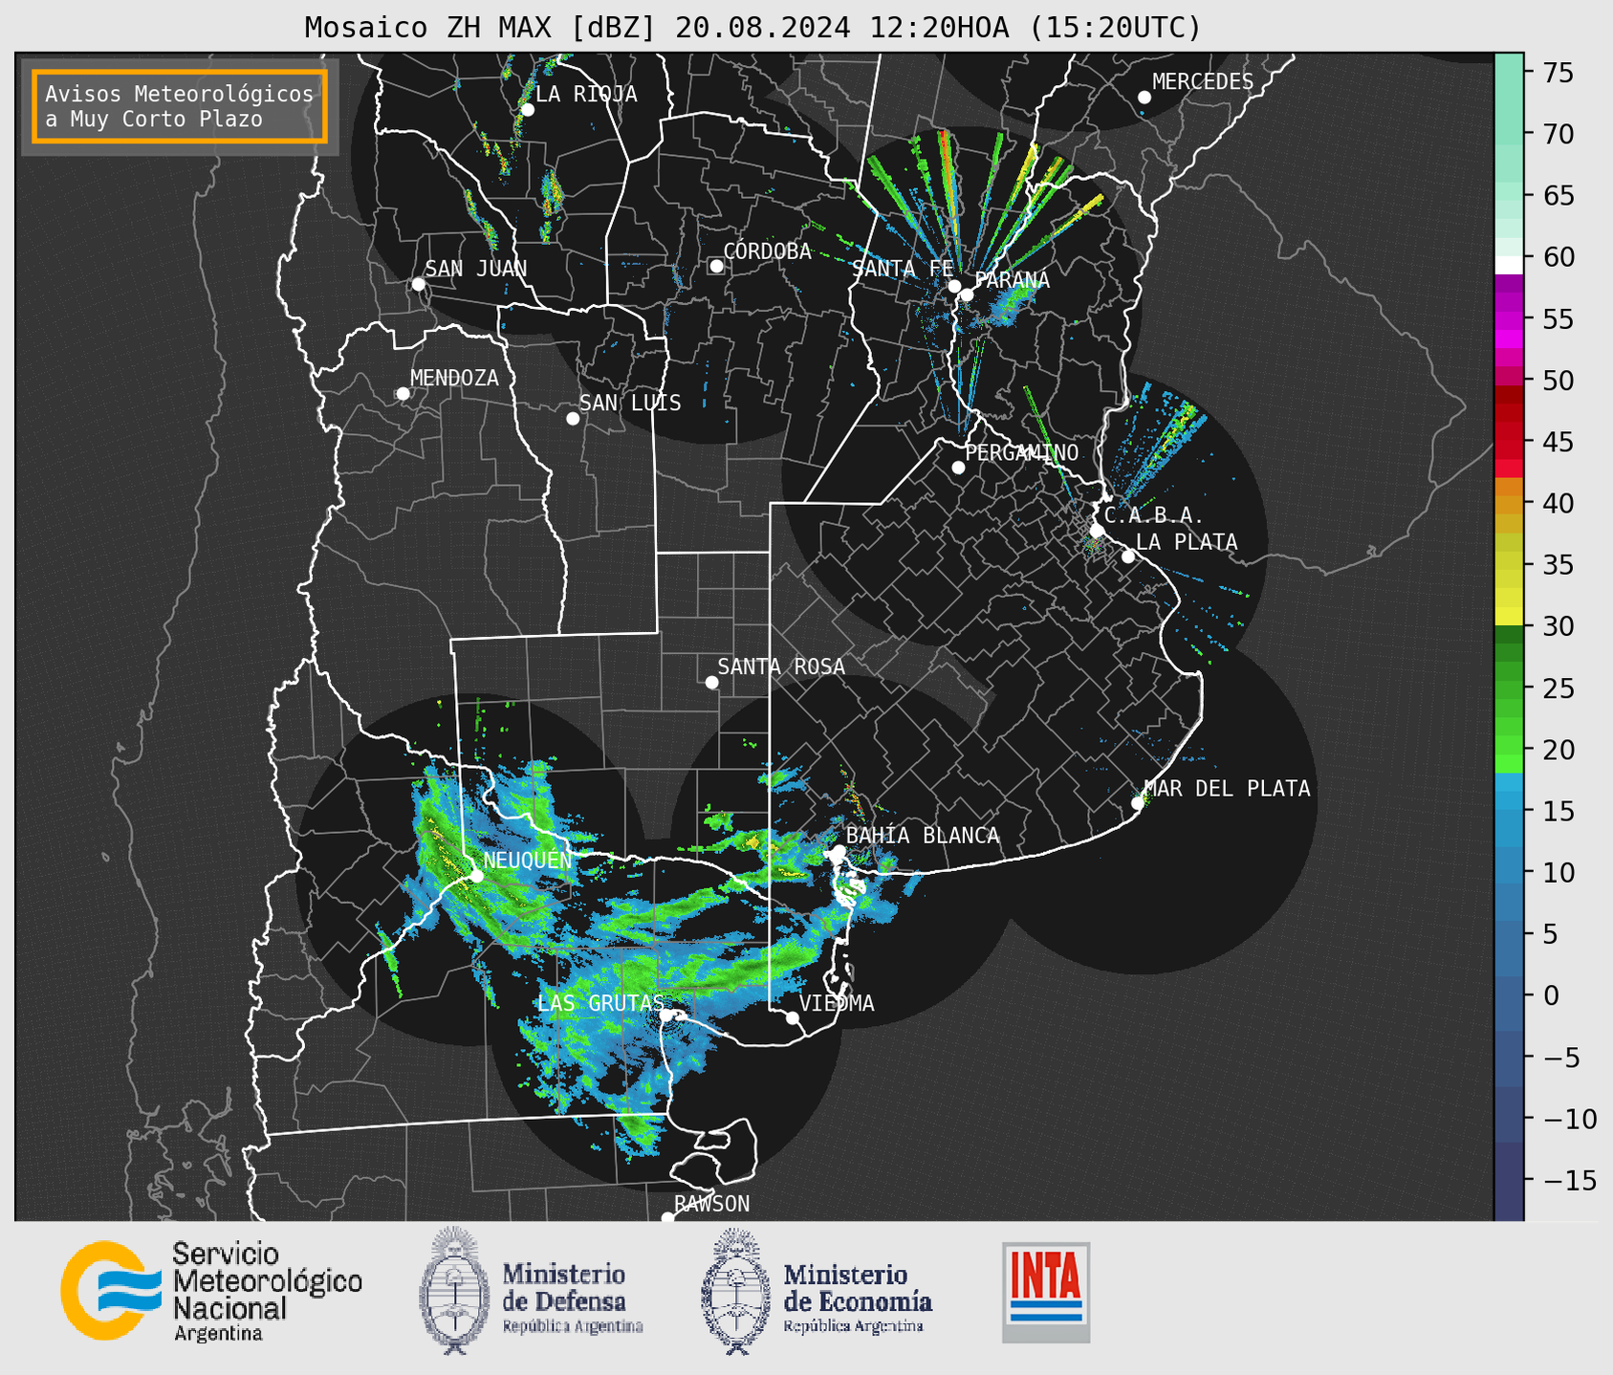
Task: Click the MAR DEL PLATA marker dot
Action: 1138,803
